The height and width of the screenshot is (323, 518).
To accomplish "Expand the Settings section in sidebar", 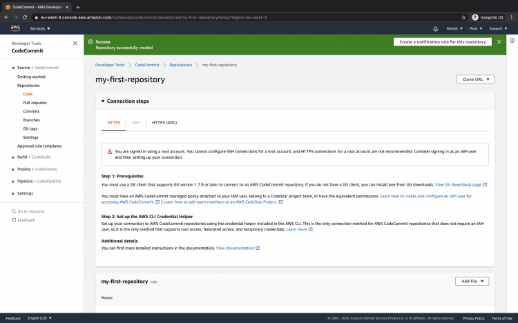I will coord(13,193).
